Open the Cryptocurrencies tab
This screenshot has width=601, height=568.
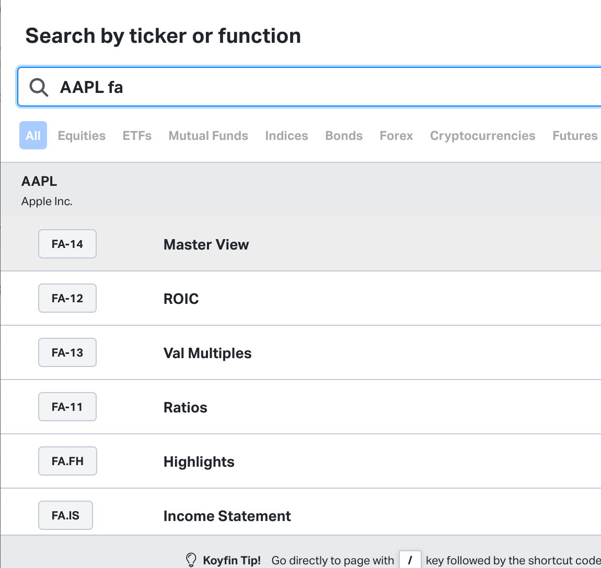point(482,136)
